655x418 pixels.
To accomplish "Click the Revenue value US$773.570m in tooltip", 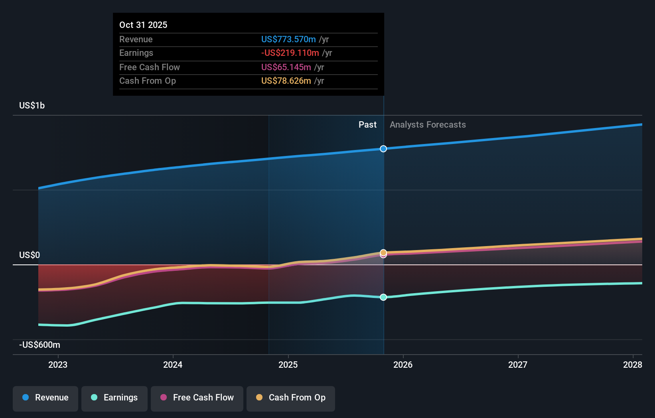I will click(289, 39).
